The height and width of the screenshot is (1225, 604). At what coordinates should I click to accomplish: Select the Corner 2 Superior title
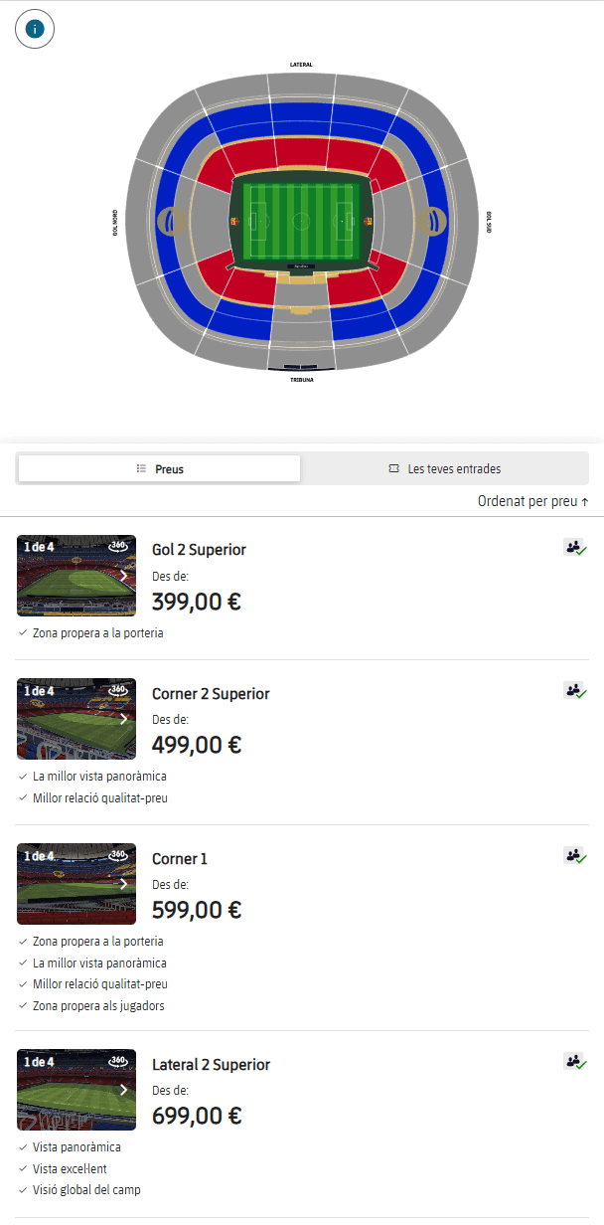211,694
